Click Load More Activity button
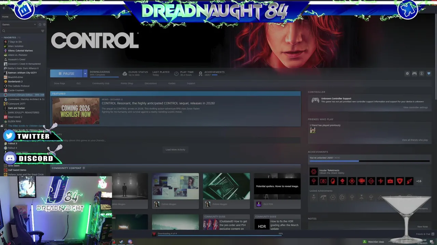The height and width of the screenshot is (245, 437). pos(175,150)
